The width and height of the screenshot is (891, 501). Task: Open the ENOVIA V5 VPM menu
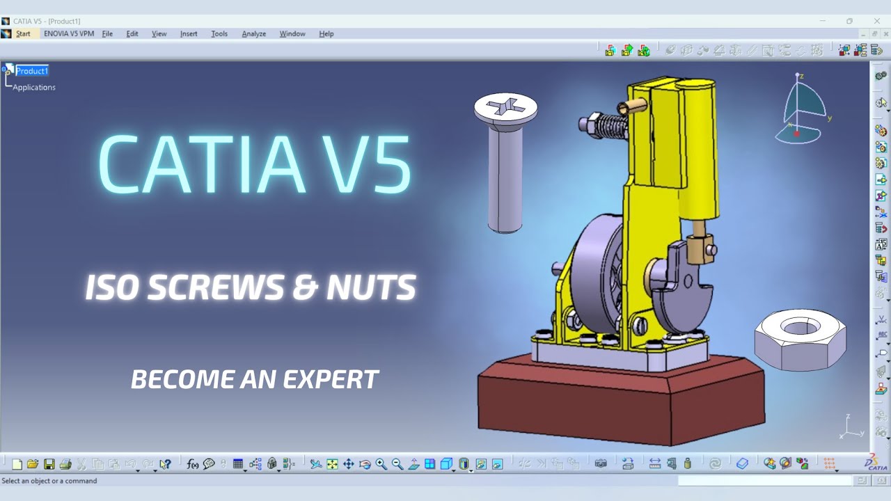(69, 33)
